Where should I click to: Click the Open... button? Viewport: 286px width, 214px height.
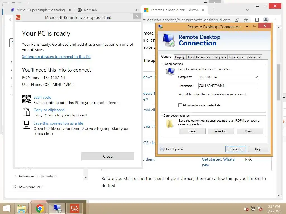point(250,131)
